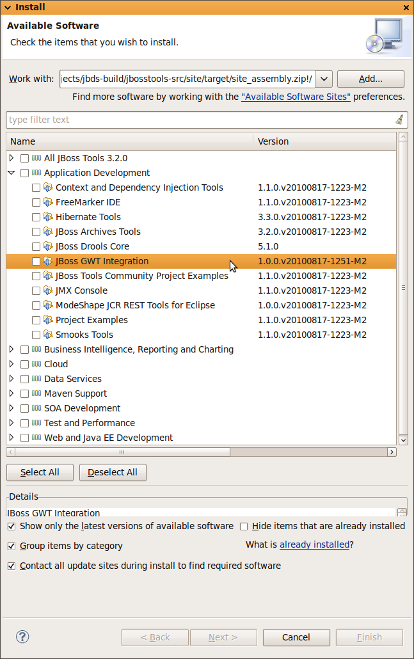The image size is (414, 659).
Task: Click the feature icon for JBoss Archives Tools
Action: point(49,232)
